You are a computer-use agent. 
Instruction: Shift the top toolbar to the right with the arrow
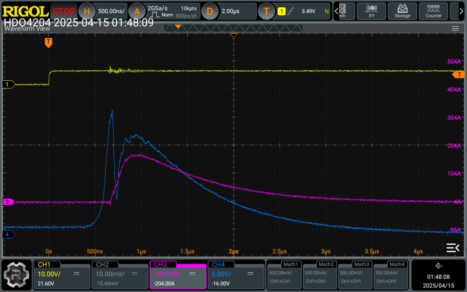point(462,11)
